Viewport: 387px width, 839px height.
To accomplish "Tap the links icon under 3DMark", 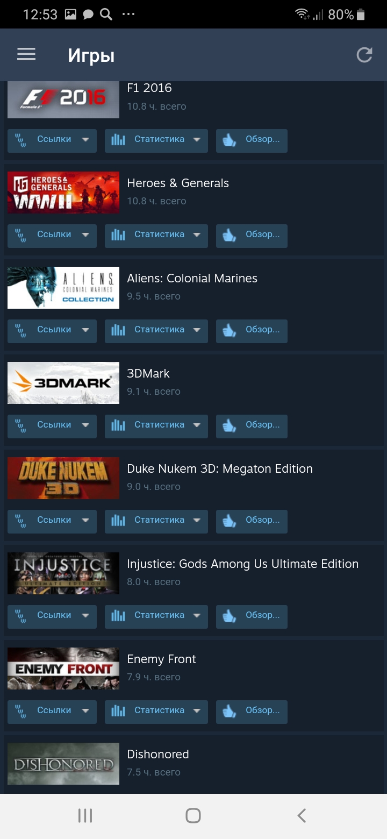I will pyautogui.click(x=21, y=425).
